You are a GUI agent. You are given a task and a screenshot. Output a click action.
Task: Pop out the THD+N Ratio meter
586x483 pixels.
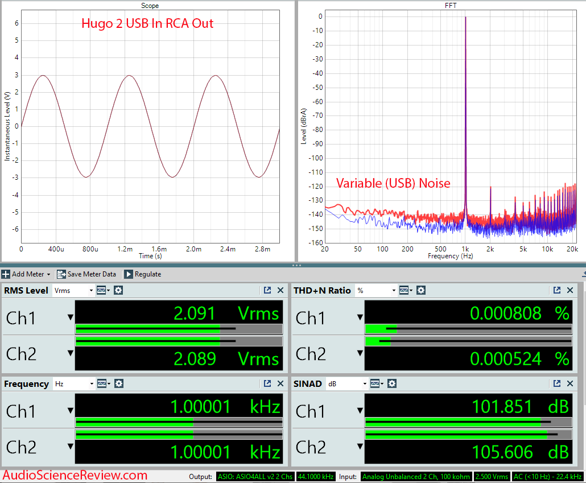[557, 291]
